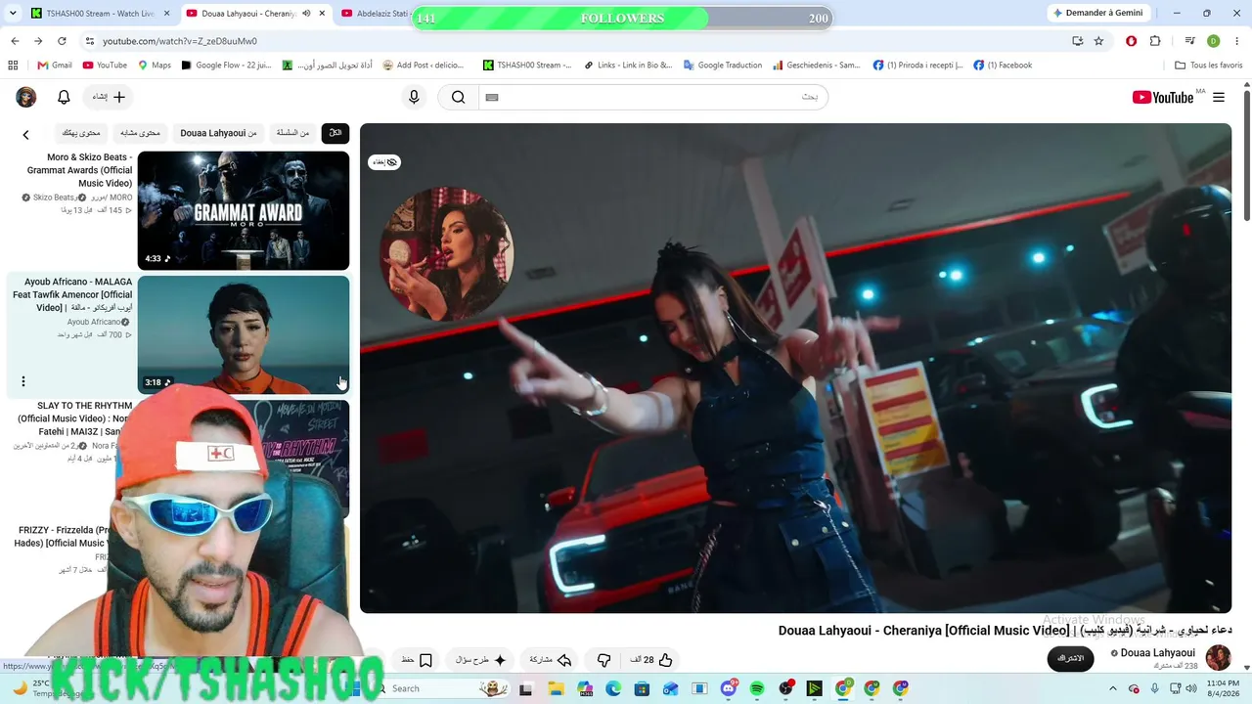Open the browser extensions puzzle icon
The height and width of the screenshot is (704, 1252).
[x=1155, y=41]
